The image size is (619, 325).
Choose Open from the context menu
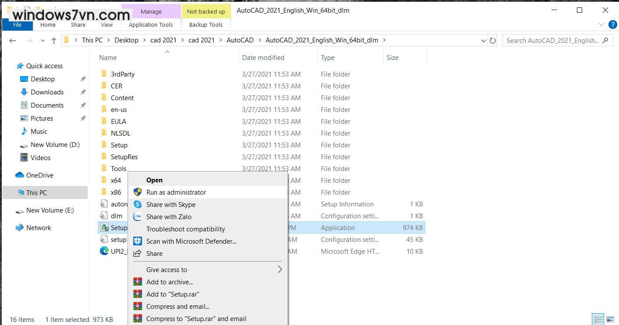click(154, 180)
